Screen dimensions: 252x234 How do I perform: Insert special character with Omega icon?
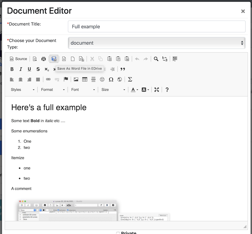pos(111,79)
